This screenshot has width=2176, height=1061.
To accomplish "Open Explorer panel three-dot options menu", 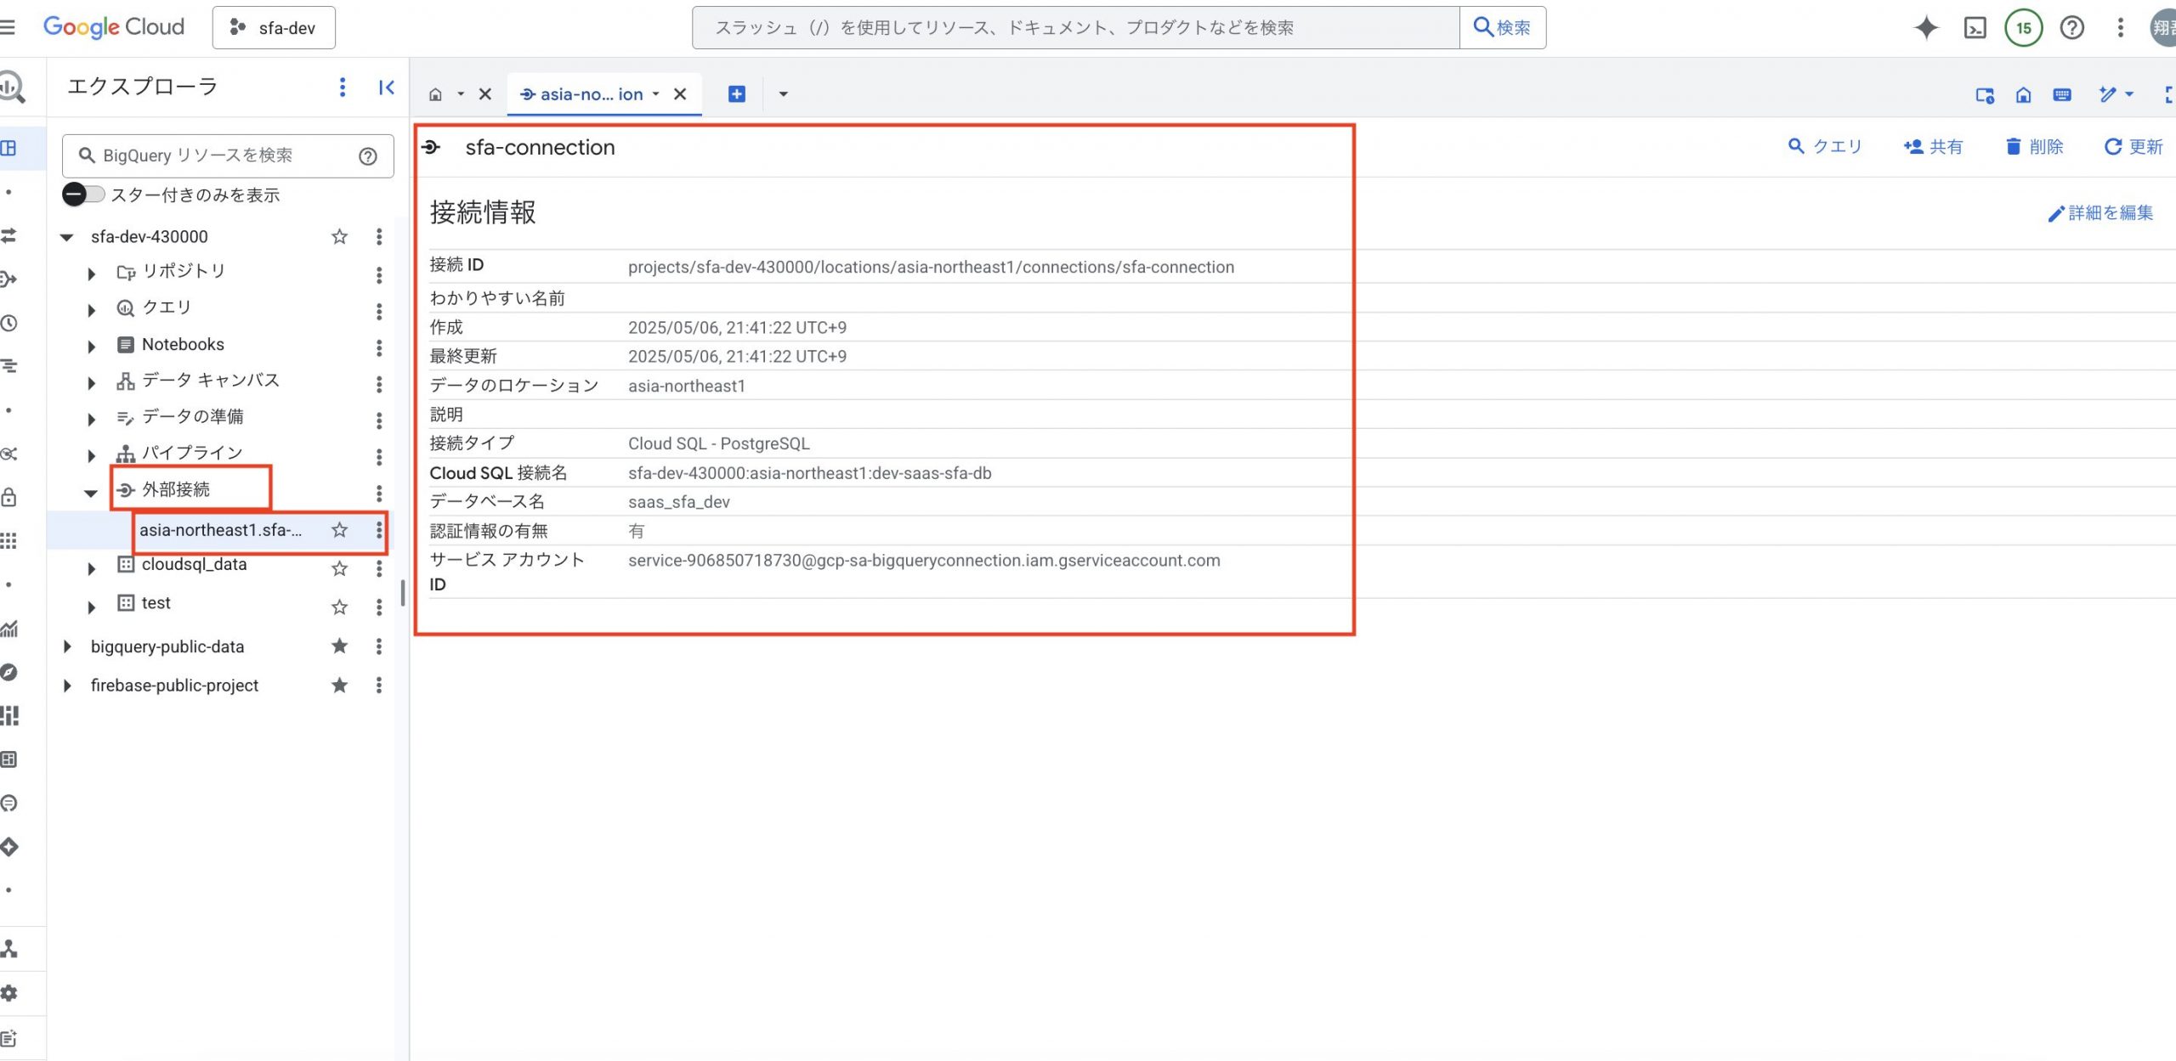I will point(343,87).
